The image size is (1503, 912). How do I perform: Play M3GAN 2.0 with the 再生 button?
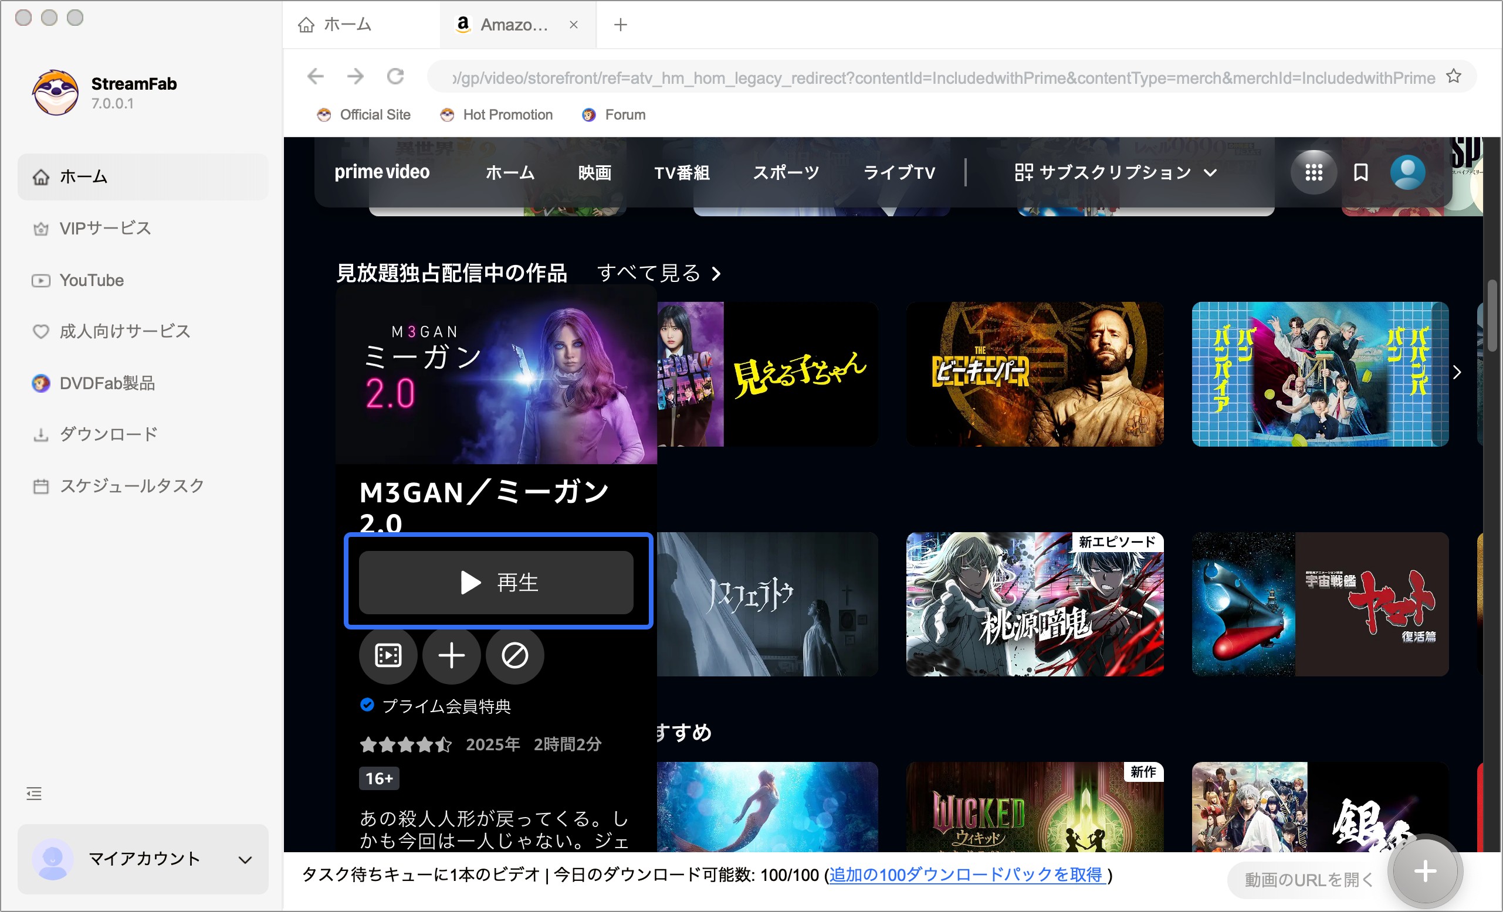(497, 581)
